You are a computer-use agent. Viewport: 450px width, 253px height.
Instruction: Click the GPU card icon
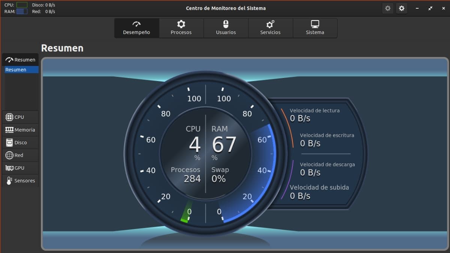(9, 168)
